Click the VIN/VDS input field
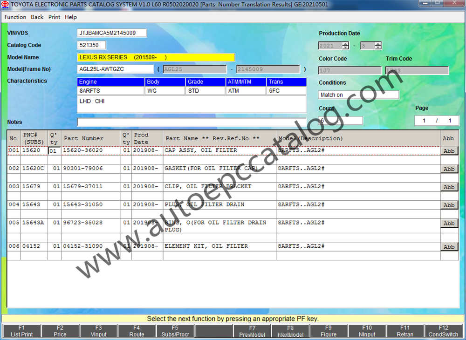Screen dimensions: 466x340 click(112, 33)
